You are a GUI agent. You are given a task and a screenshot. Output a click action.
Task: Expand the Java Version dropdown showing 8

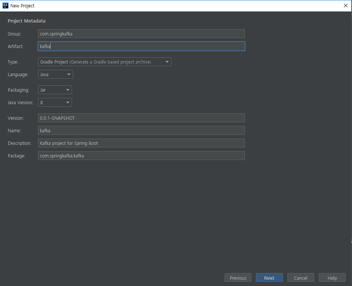click(55, 102)
